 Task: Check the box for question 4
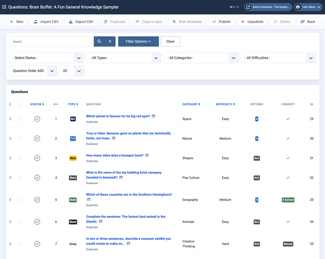20,178
